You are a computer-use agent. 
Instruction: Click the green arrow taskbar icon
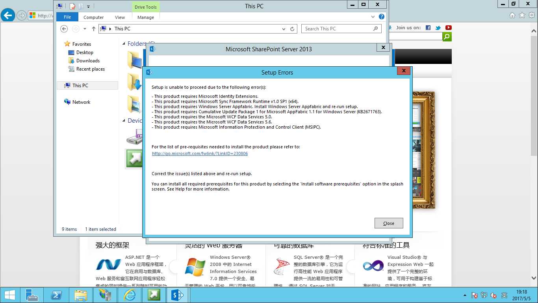pos(154,295)
